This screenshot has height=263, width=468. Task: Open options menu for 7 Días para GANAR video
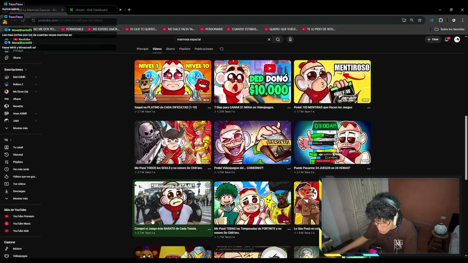coord(289,108)
